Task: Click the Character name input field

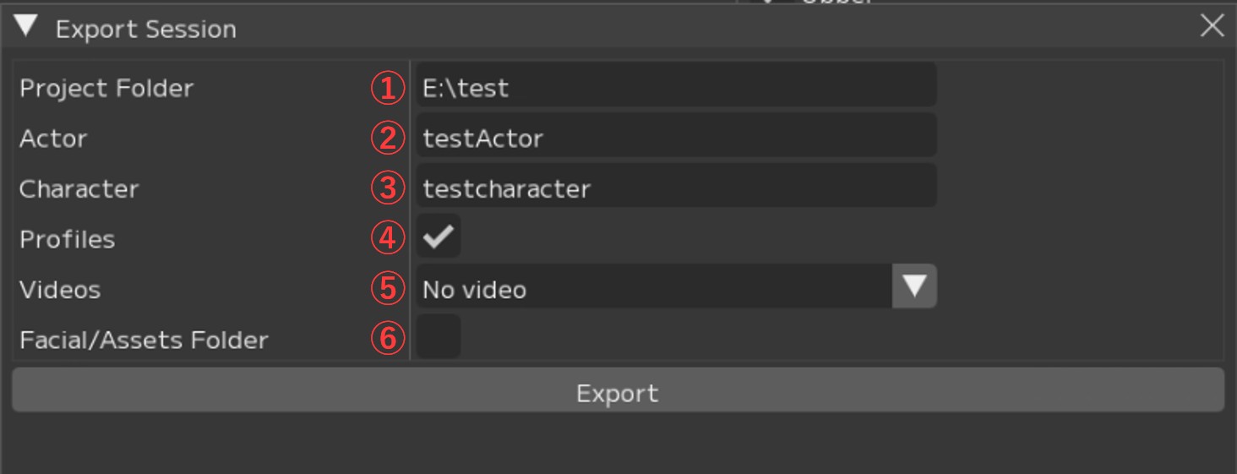Action: [675, 188]
